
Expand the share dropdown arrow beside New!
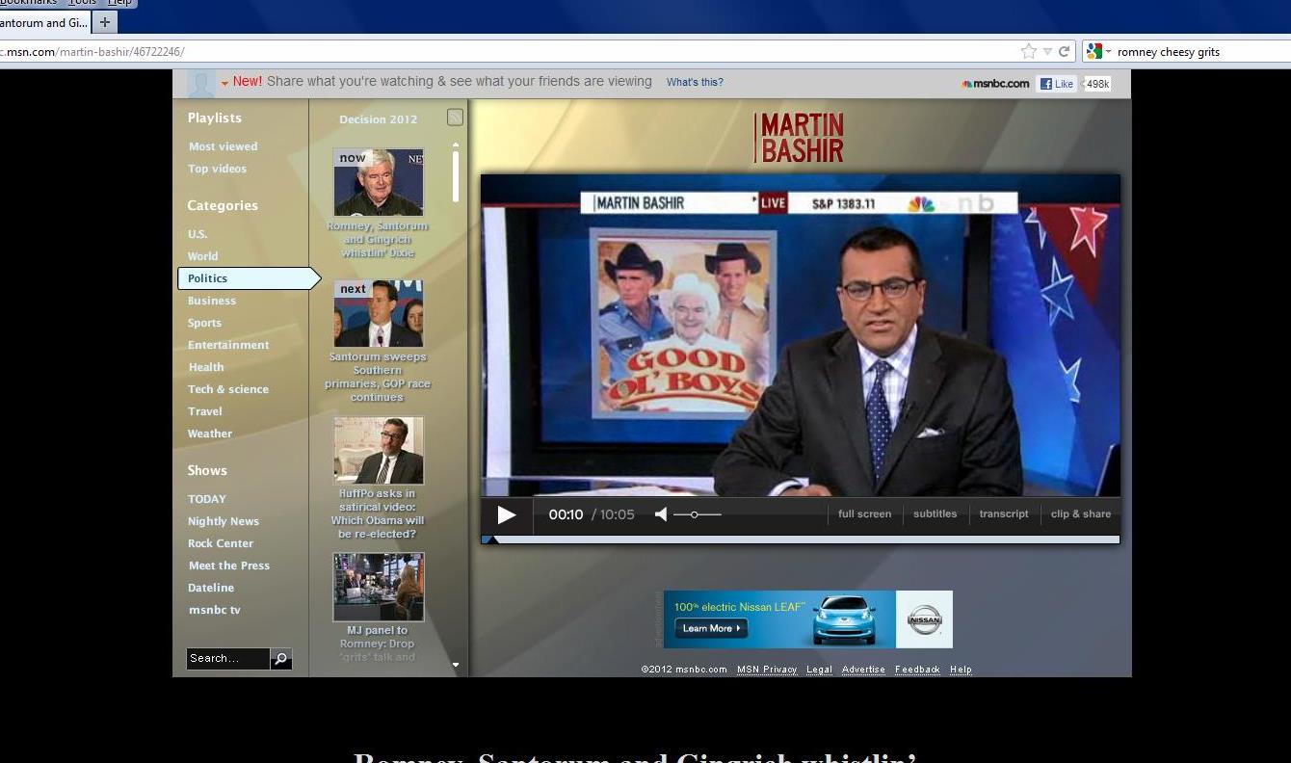click(224, 83)
